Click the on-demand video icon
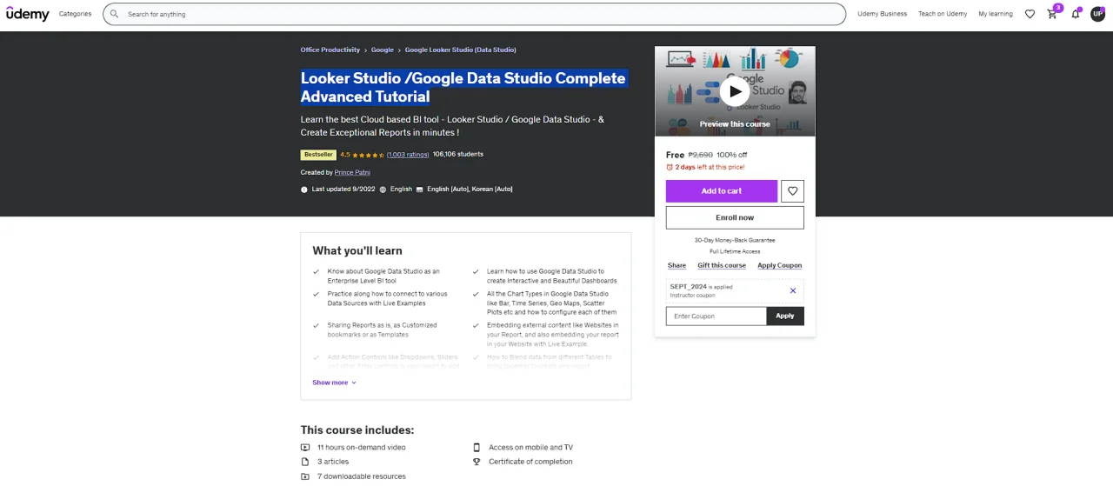Viewport: 1113px width, 486px height. [305, 448]
